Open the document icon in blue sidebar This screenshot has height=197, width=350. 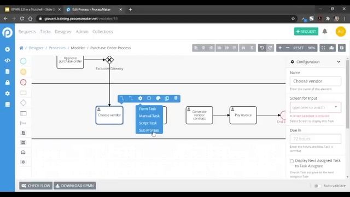click(x=7, y=71)
